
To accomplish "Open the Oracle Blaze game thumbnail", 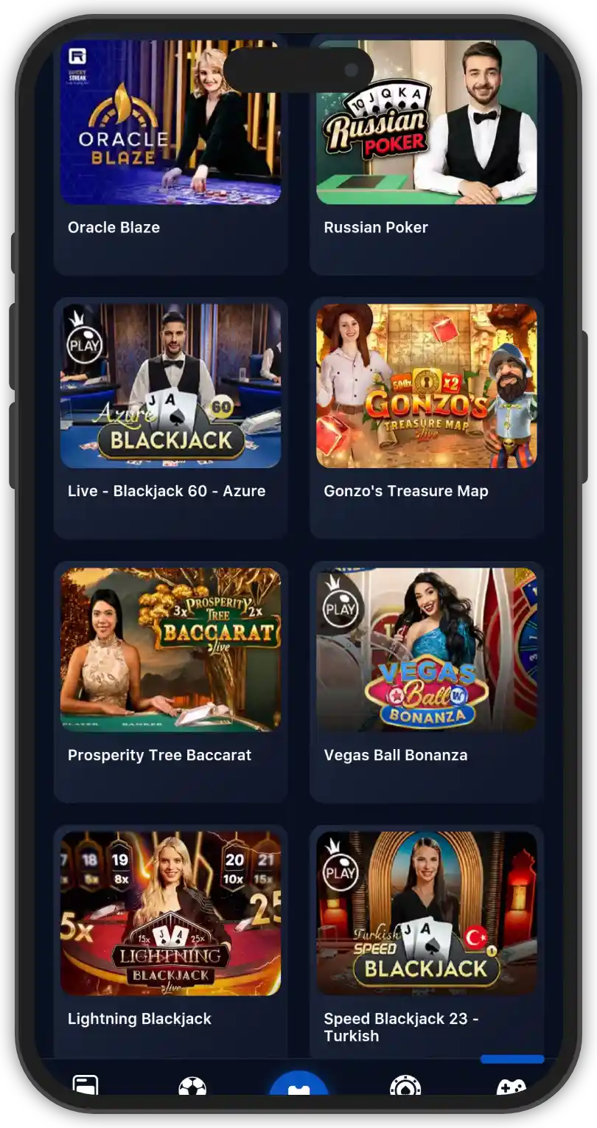I will [171, 122].
